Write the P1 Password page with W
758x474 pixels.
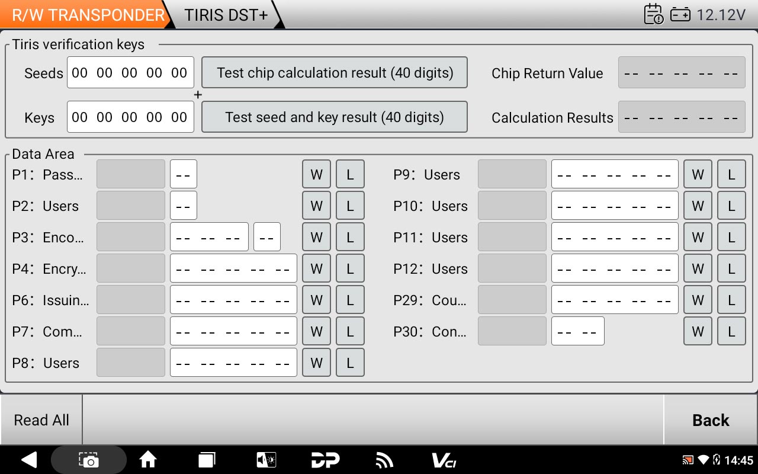tap(316, 174)
